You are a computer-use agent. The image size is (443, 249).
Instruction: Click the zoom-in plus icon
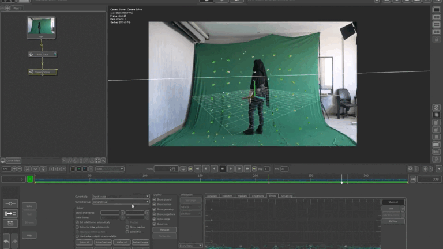click(x=14, y=169)
